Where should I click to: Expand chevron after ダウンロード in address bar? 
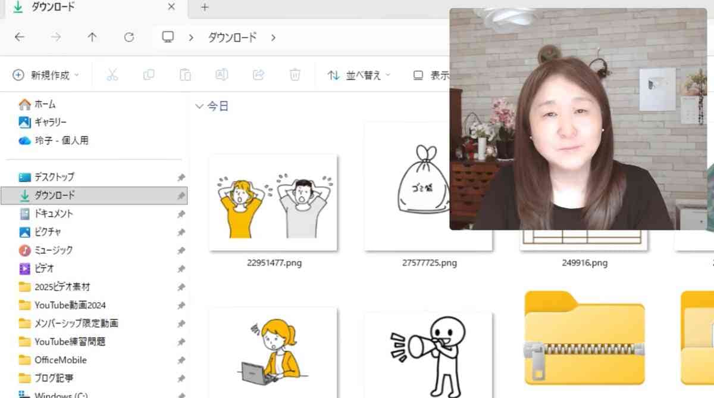273,37
